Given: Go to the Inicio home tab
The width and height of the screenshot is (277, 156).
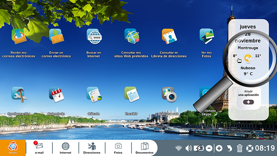Looking at the screenshot, I should tap(13, 148).
